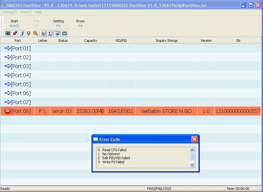
Task: Click the font letters AA toolbar icon
Action: (x=43, y=33)
